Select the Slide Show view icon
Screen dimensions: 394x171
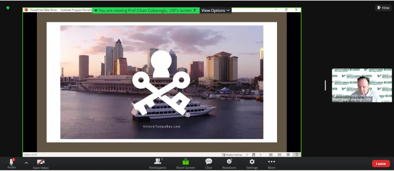coord(297,155)
